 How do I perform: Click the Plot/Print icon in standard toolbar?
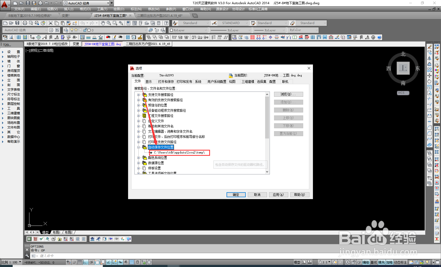coord(25,23)
